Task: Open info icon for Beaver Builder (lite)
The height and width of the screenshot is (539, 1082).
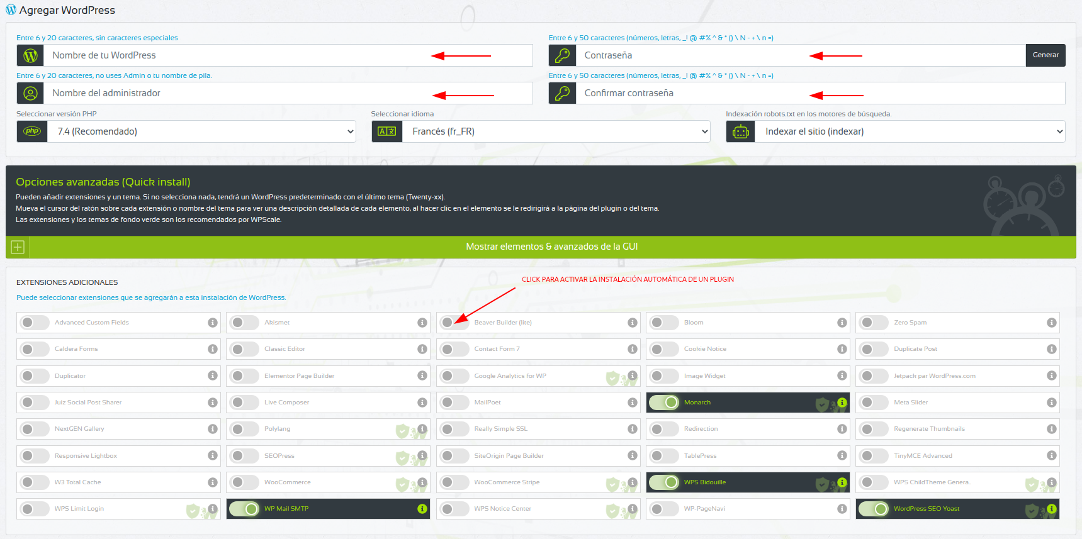Action: [633, 323]
